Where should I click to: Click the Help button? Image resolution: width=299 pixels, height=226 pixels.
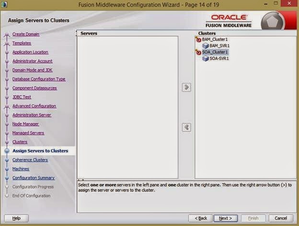(16, 218)
